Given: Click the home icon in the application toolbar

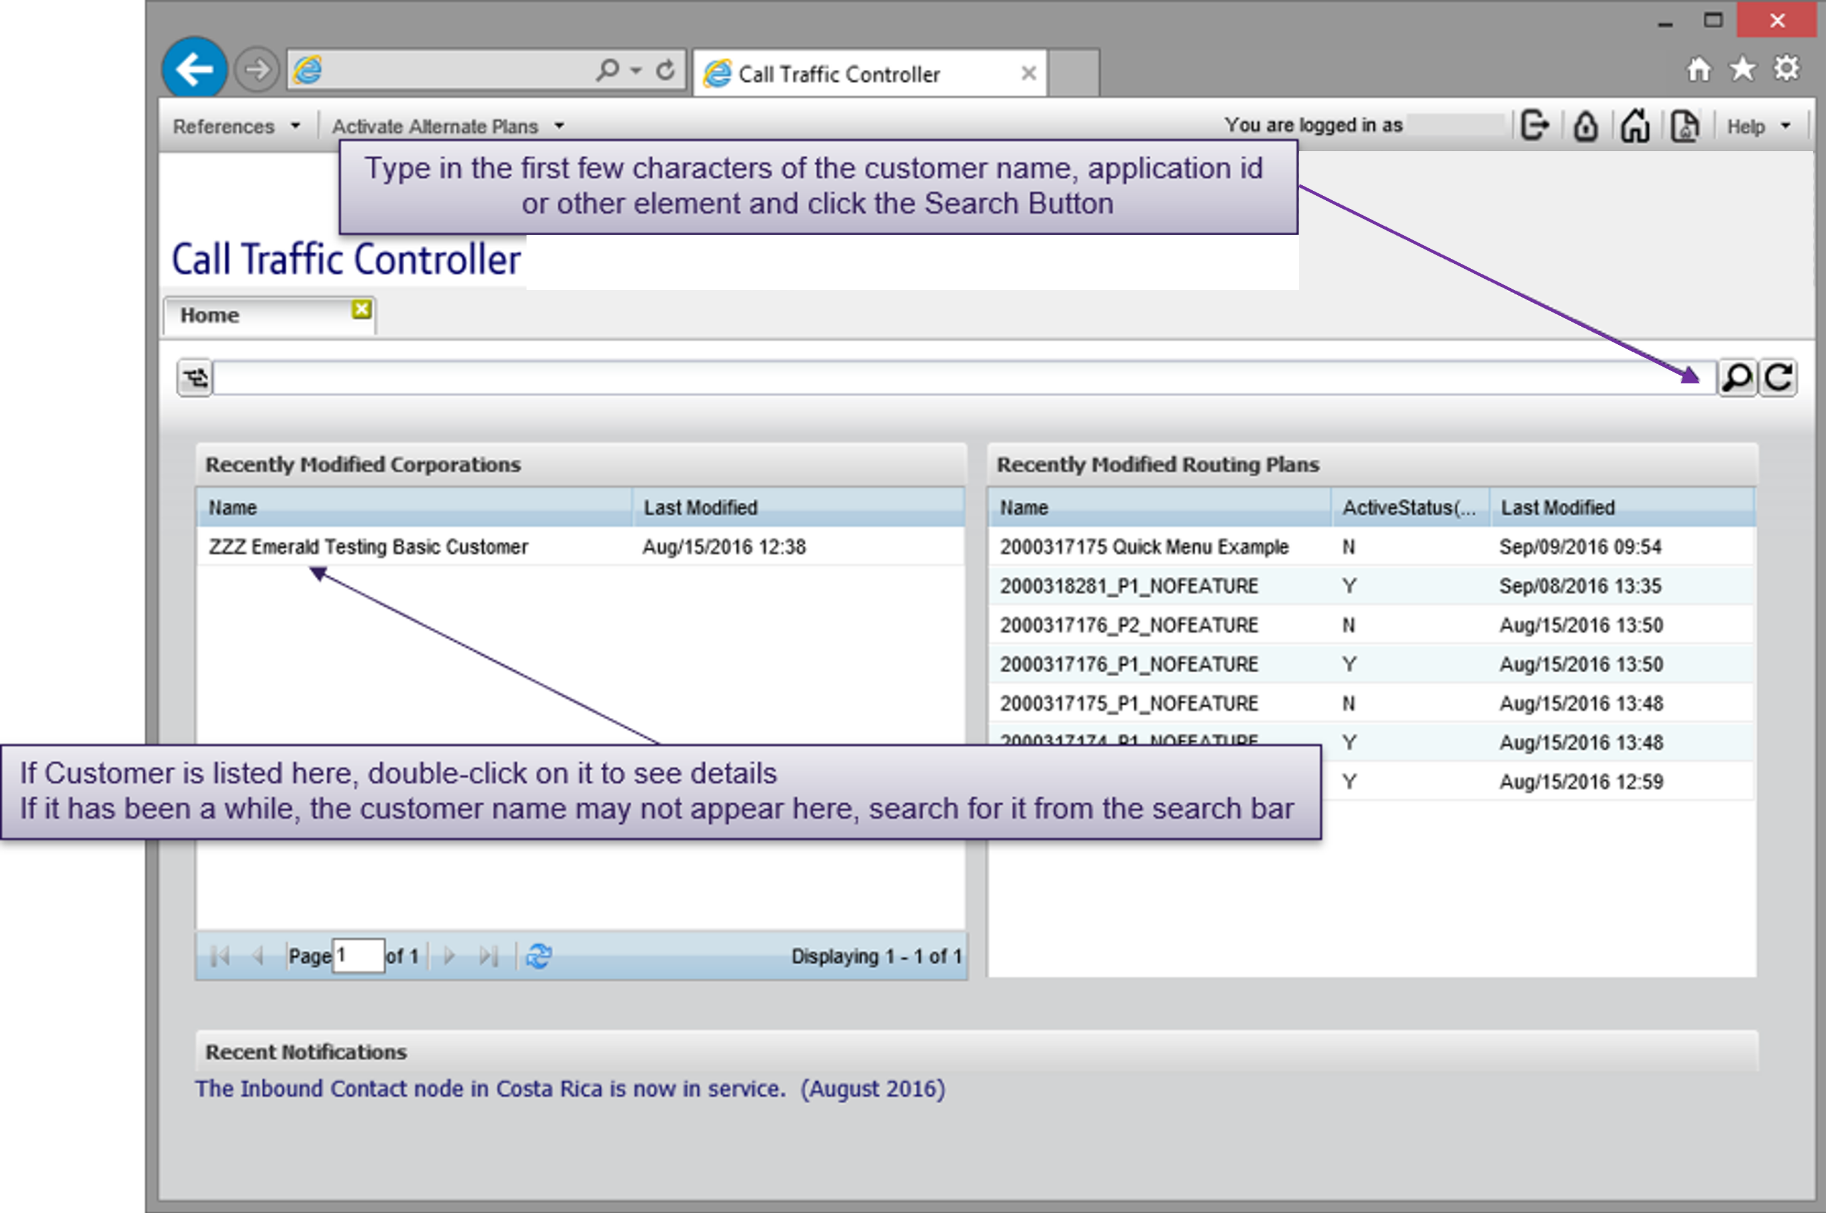Looking at the screenshot, I should [1635, 125].
